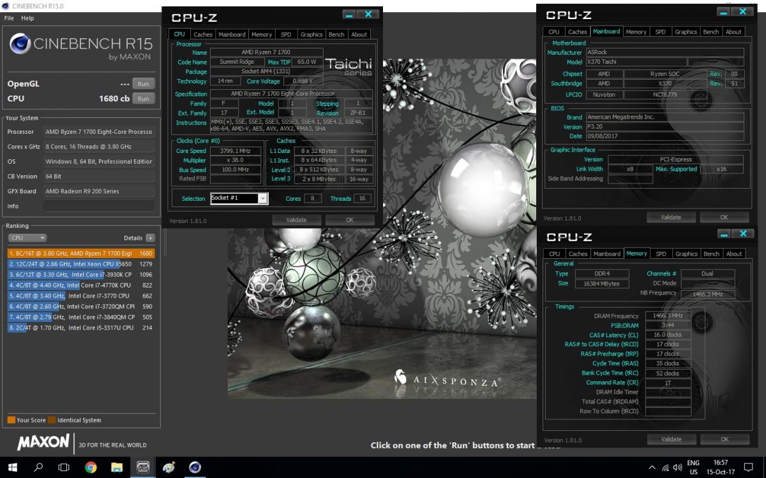Select the Core i7-3840QM ranking entry
766x478 pixels.
pyautogui.click(x=81, y=317)
